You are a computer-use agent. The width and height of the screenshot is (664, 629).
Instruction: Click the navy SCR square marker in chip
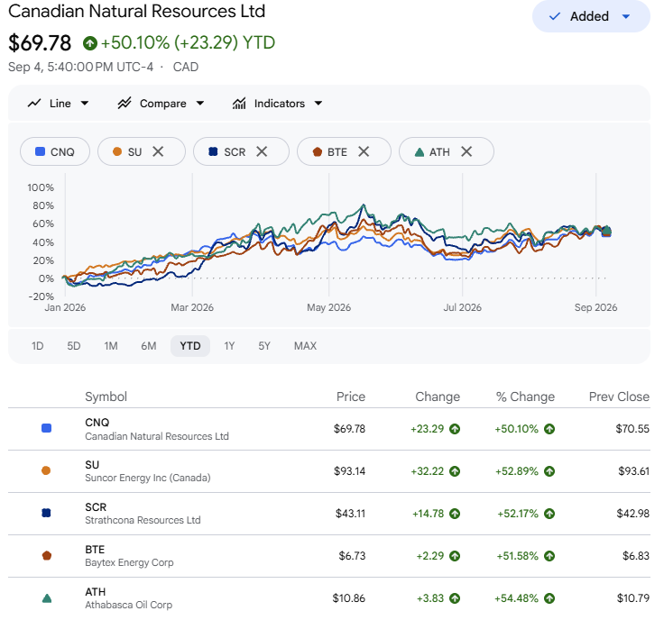pyautogui.click(x=213, y=151)
